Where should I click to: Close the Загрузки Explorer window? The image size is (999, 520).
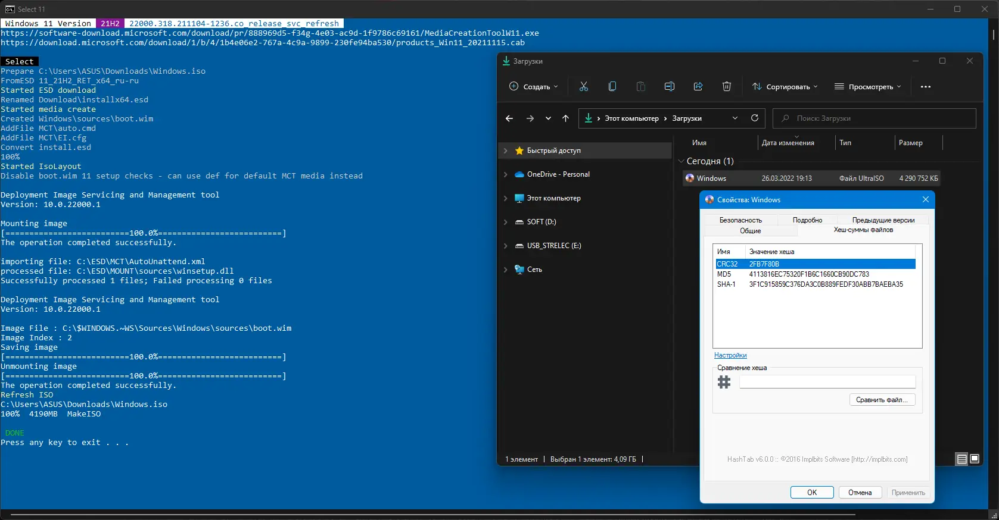[970, 61]
